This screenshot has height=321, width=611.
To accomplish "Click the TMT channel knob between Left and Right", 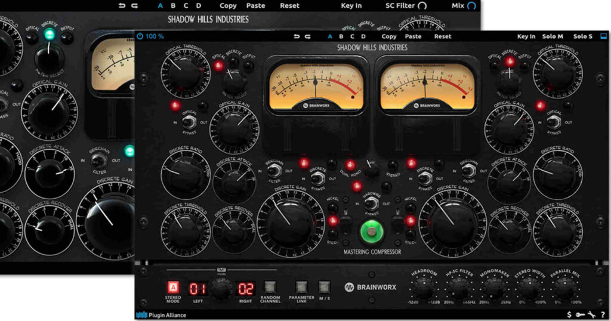I will pos(221,289).
